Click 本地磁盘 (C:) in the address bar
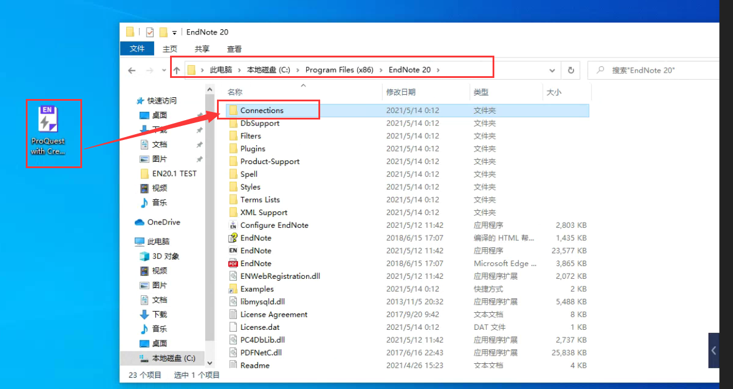Image resolution: width=733 pixels, height=389 pixels. pyautogui.click(x=269, y=70)
